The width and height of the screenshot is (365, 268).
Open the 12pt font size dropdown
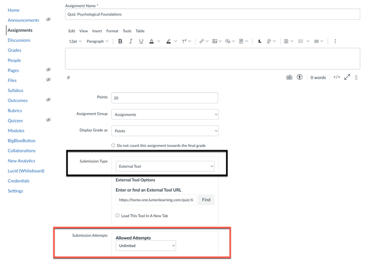click(x=75, y=41)
